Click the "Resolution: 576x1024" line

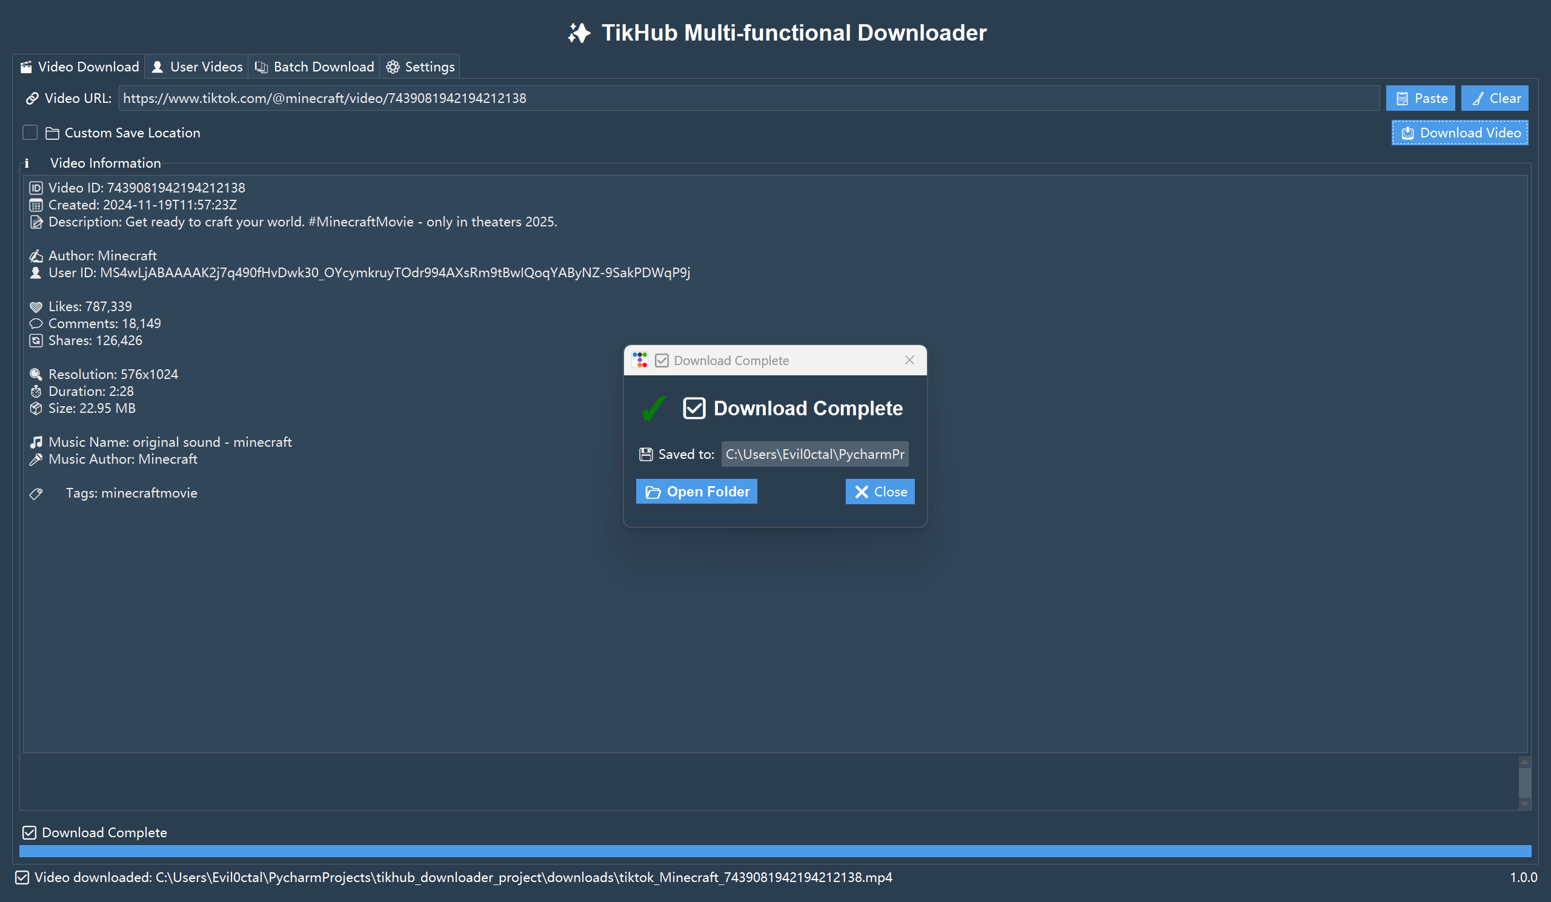[x=113, y=375]
